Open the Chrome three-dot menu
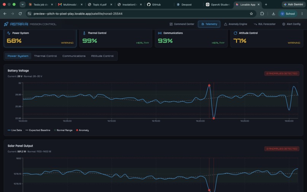Screen dimensions: 307x192 (x=302, y=14)
